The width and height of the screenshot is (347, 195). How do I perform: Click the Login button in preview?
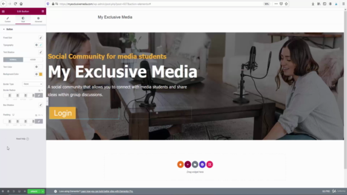[x=62, y=113]
